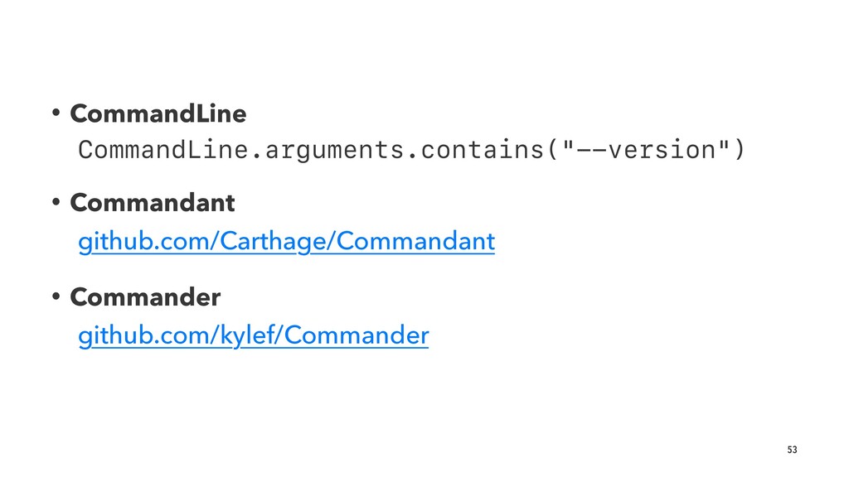849x477 pixels.
Task: Click slide number 53
Action: click(792, 450)
